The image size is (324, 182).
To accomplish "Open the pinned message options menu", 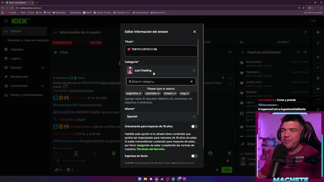I will 230,78.
